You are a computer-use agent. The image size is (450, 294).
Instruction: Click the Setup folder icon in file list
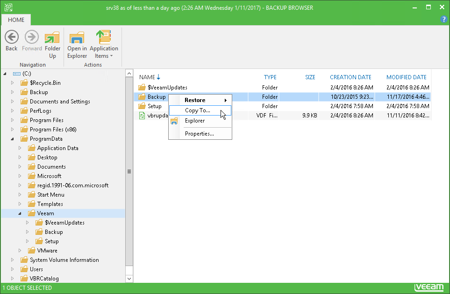(x=142, y=106)
